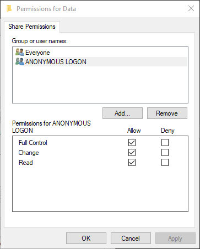Click the ANONYMOUS LOGON group icon

(20, 61)
